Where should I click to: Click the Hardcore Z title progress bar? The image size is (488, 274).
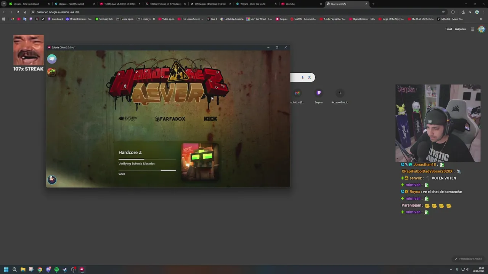coord(147,159)
